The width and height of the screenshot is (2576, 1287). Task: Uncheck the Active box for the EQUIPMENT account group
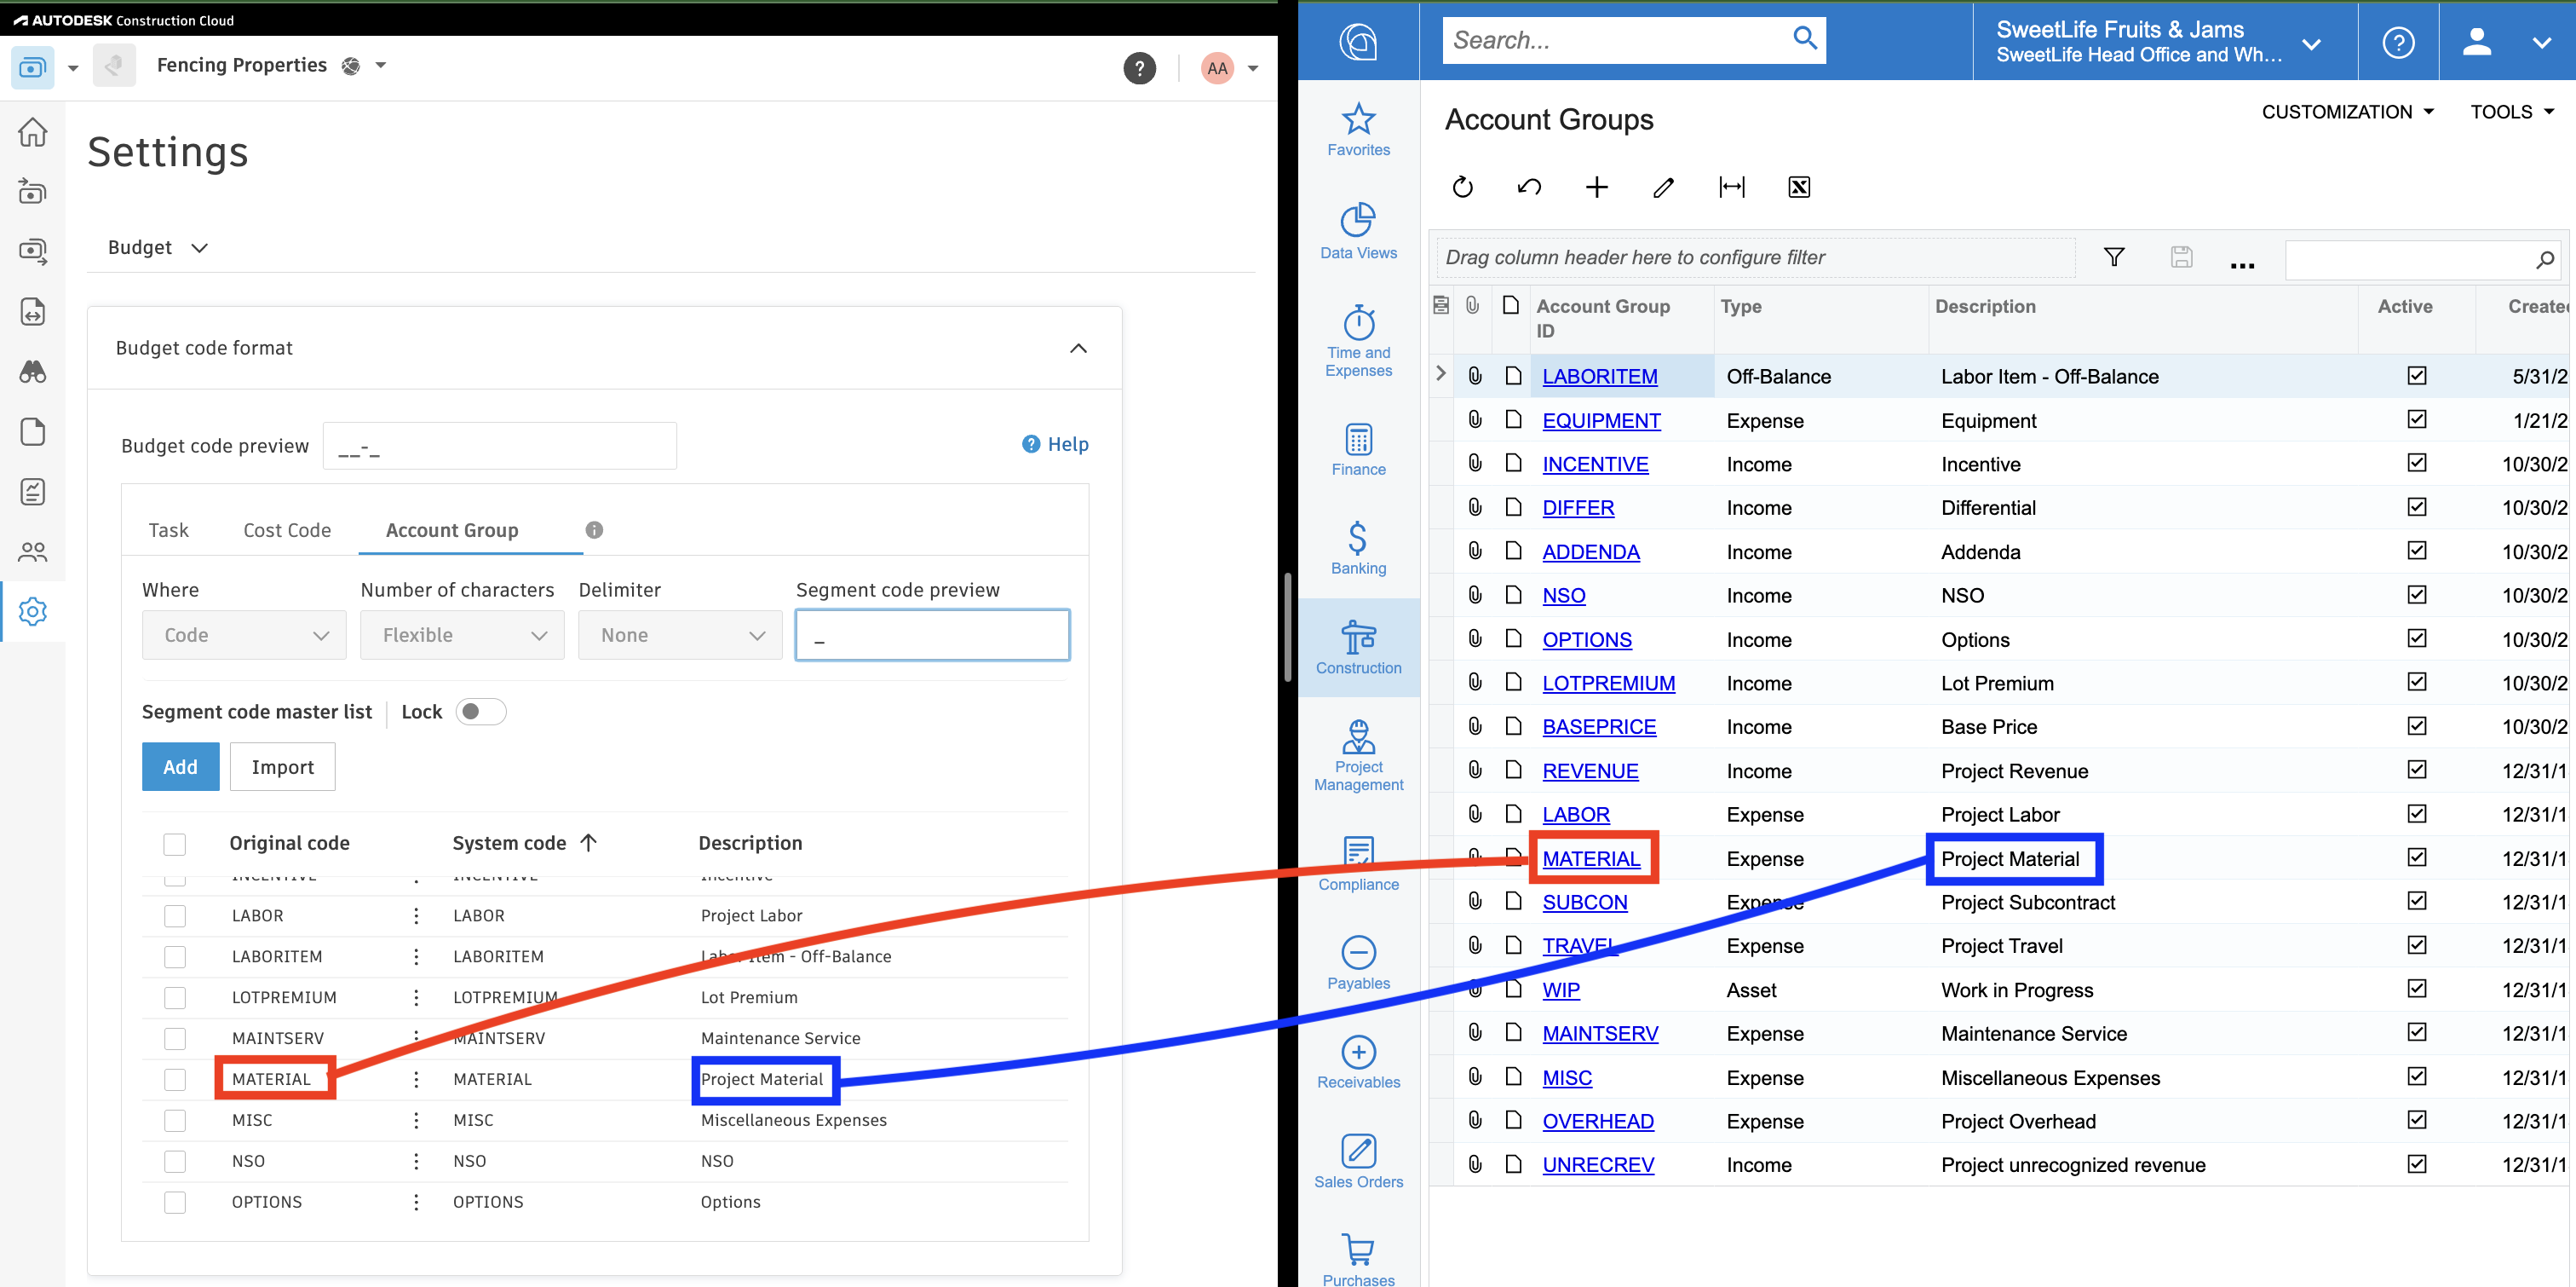click(x=2416, y=420)
